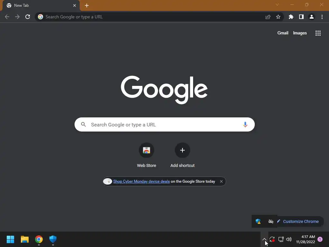Reload the current page

[28, 17]
